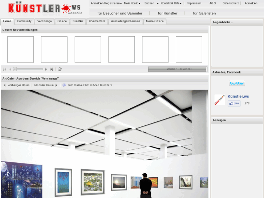264x198 pixels.
Task: Select 'für Galeristen' menu
Action: click(x=204, y=13)
